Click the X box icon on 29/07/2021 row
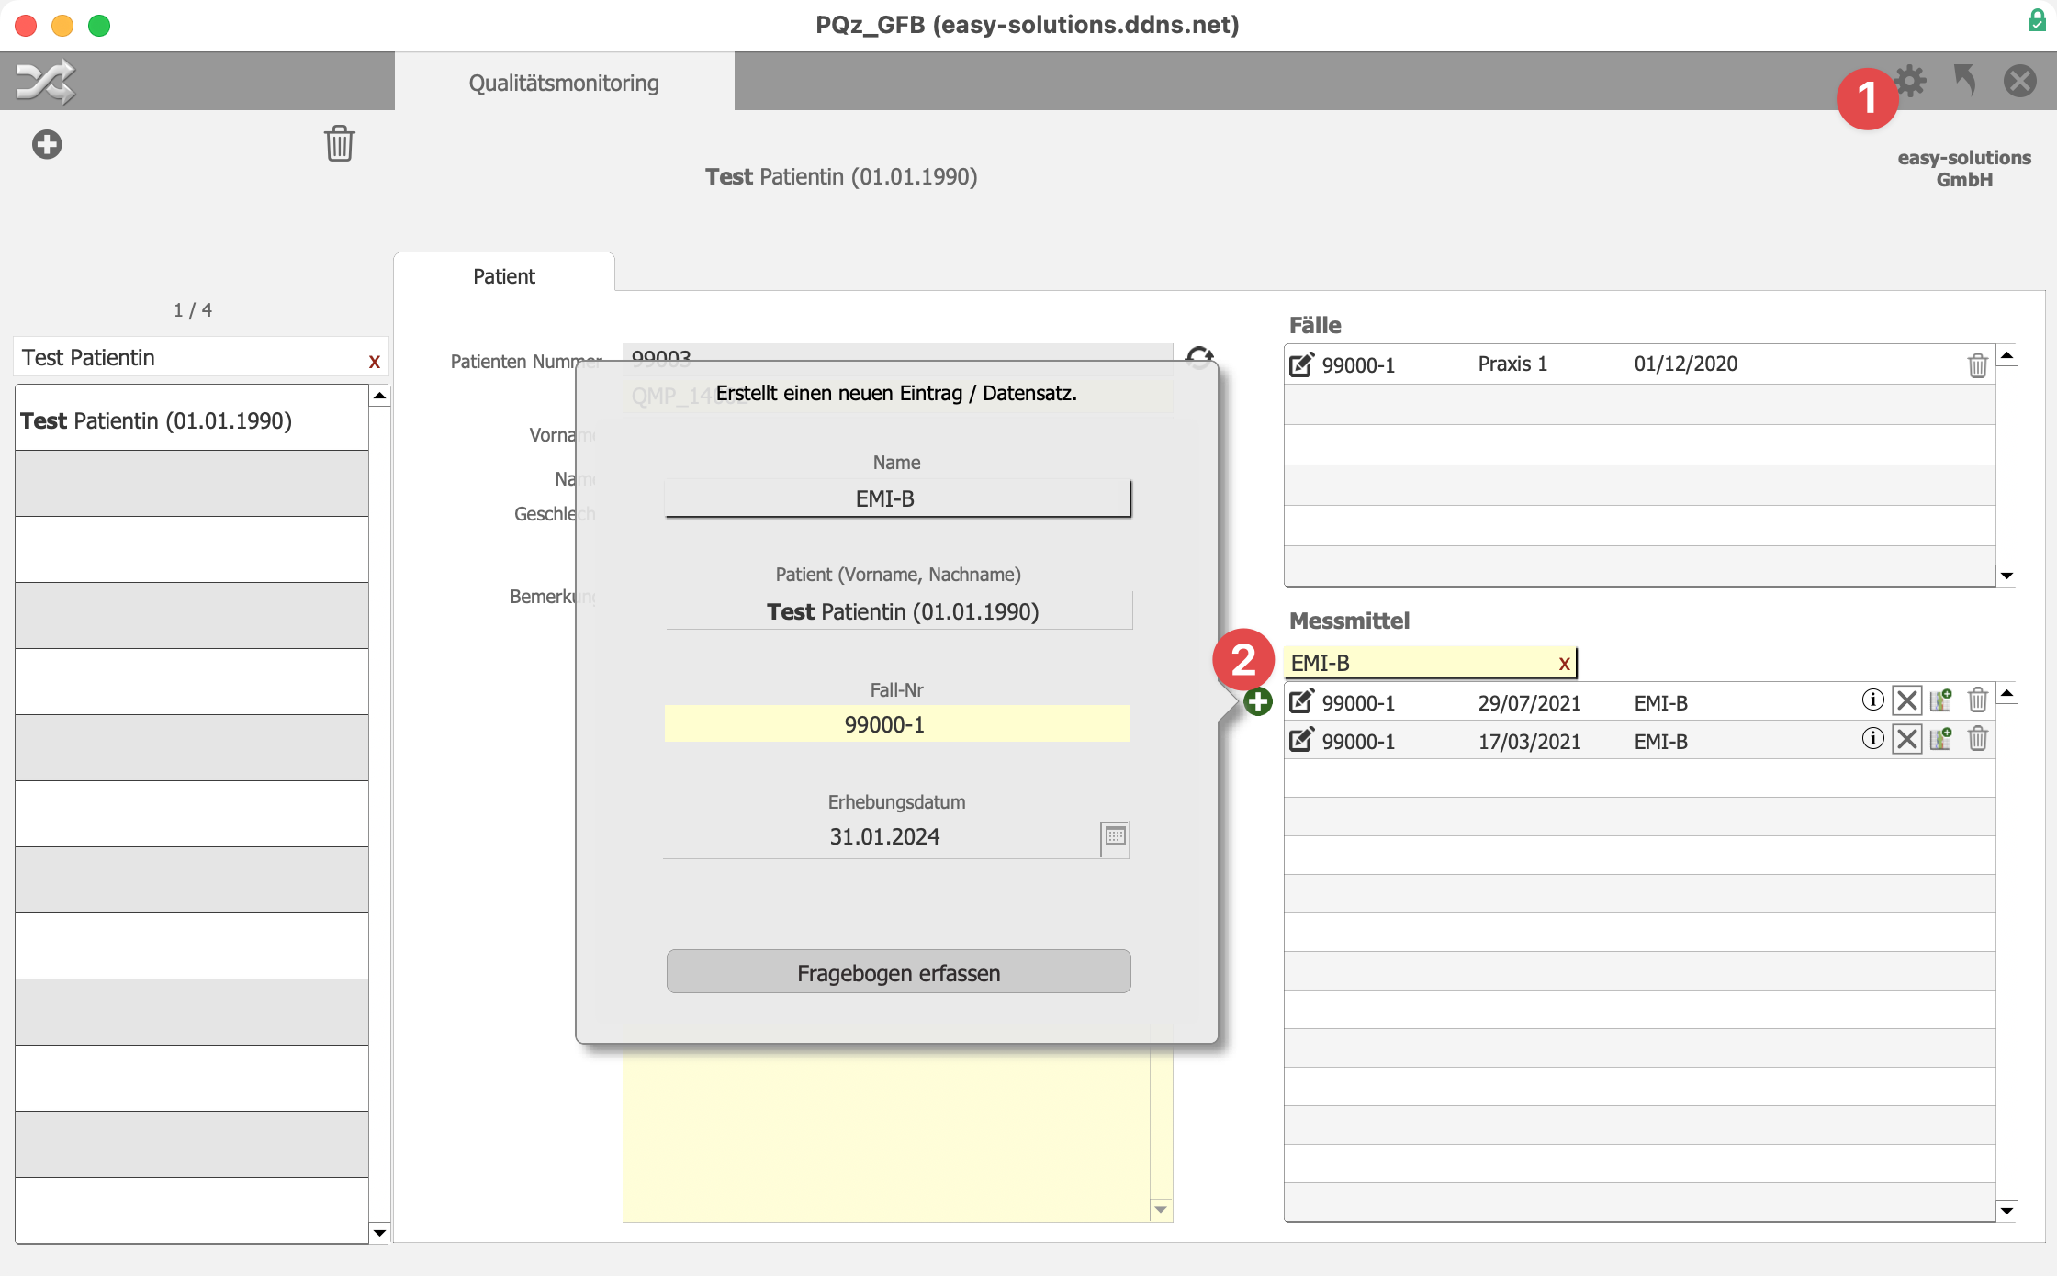This screenshot has width=2057, height=1276. point(1907,701)
